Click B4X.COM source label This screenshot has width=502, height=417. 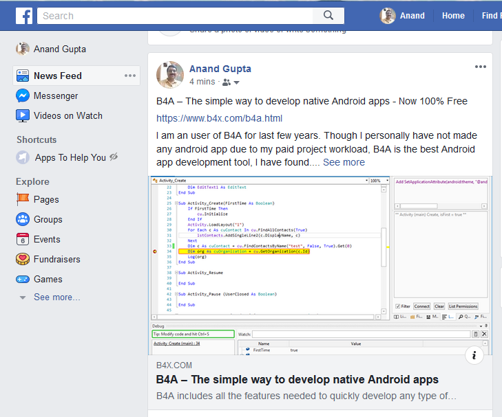point(174,365)
